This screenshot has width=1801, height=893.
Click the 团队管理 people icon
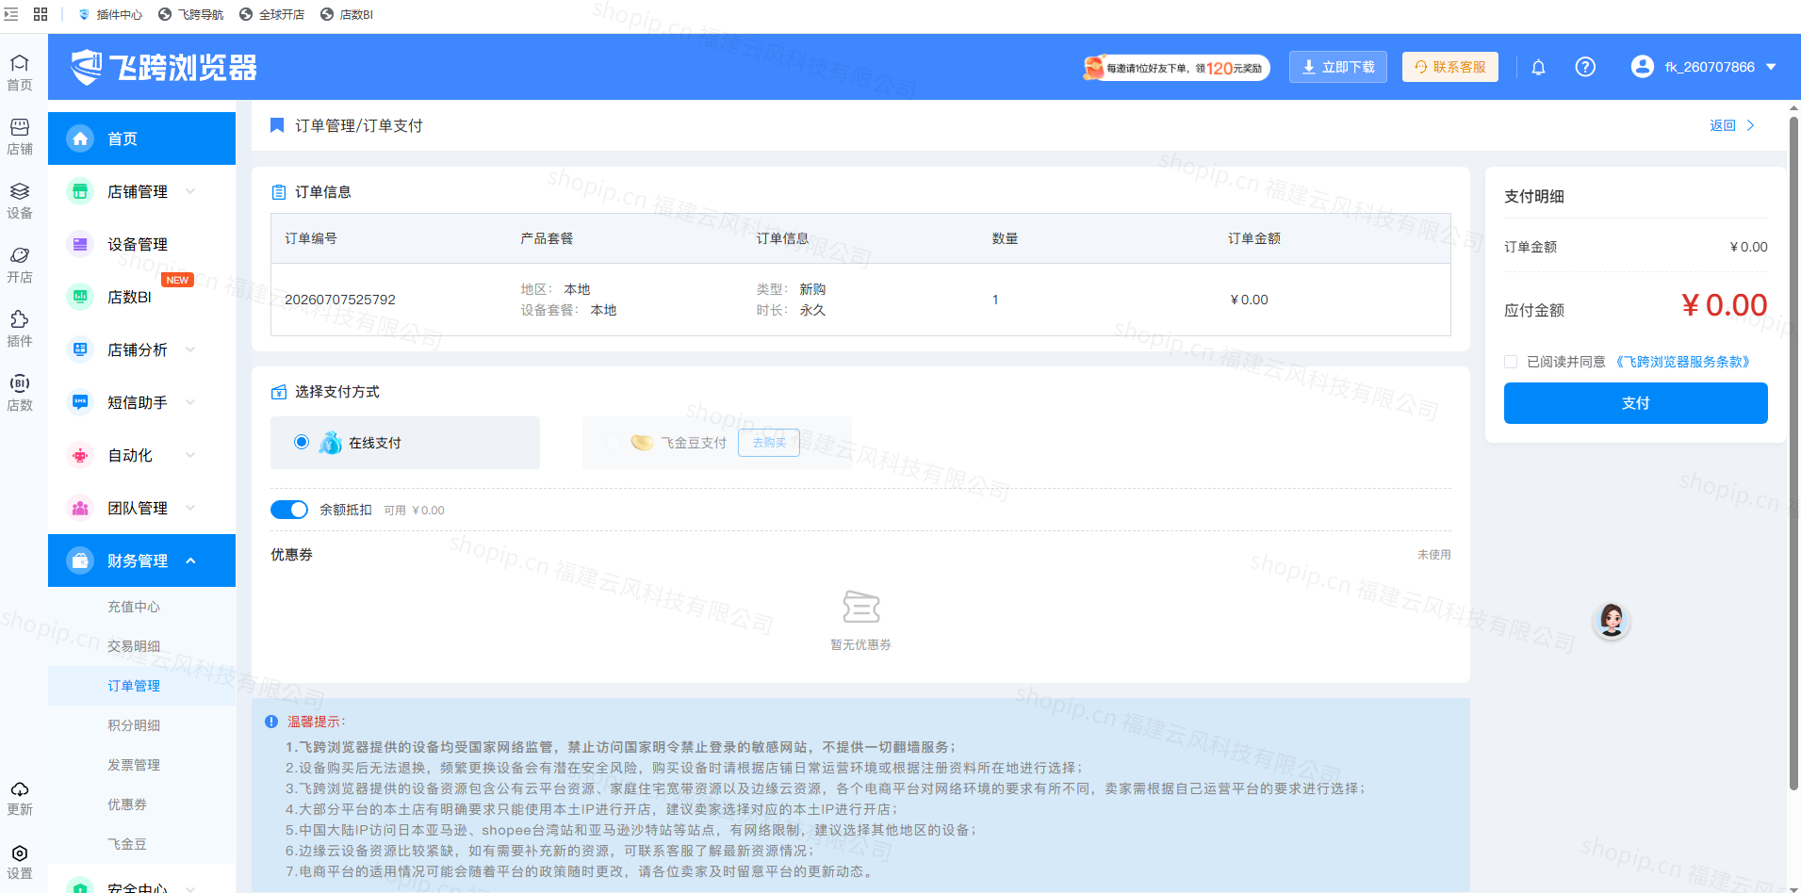tap(80, 508)
